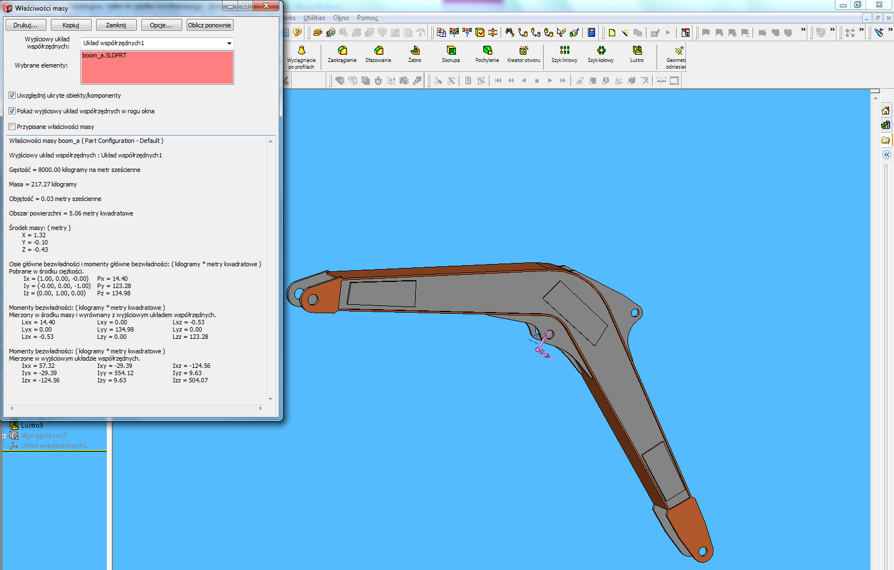This screenshot has width=894, height=570.
Task: Click the people collaboration icon in toolbar
Action: click(331, 32)
